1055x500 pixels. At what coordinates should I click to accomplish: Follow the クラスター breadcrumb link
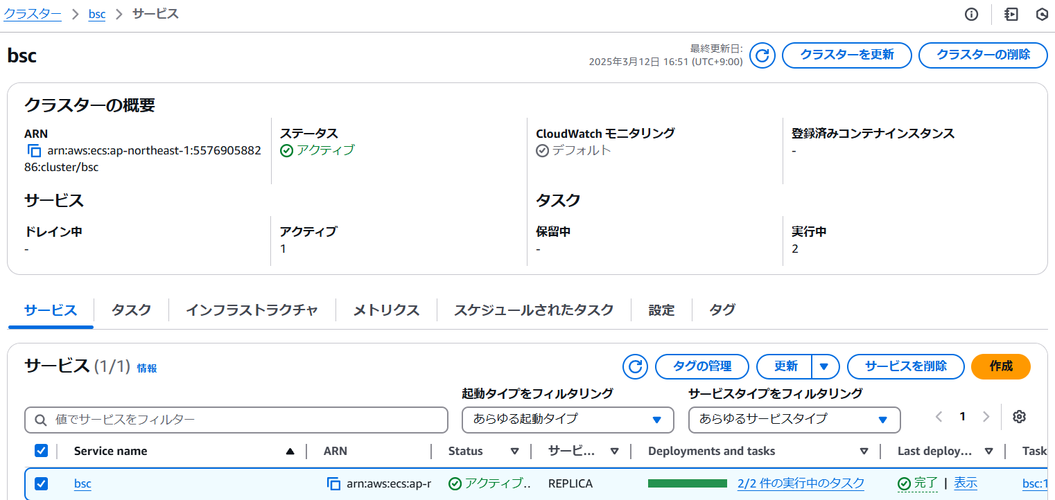click(x=33, y=14)
